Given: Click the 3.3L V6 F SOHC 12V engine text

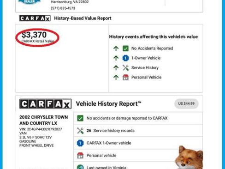Looking at the screenshot, I should [36, 137].
